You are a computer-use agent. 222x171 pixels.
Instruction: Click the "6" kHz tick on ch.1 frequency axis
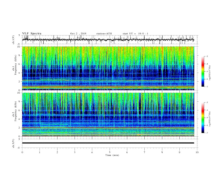pyautogui.click(x=19, y=64)
